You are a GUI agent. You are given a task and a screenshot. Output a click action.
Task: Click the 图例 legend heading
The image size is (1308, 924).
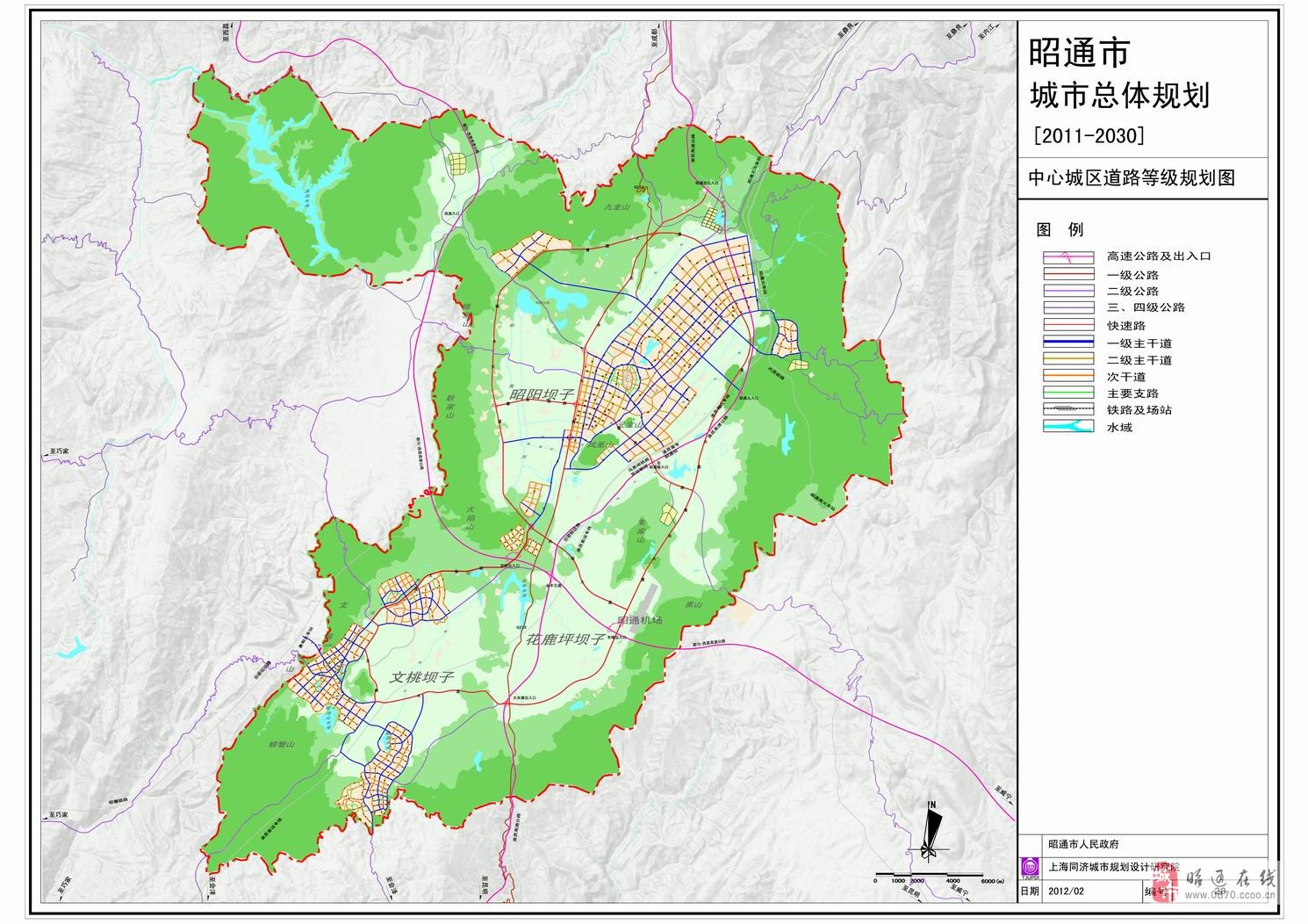tap(1060, 229)
